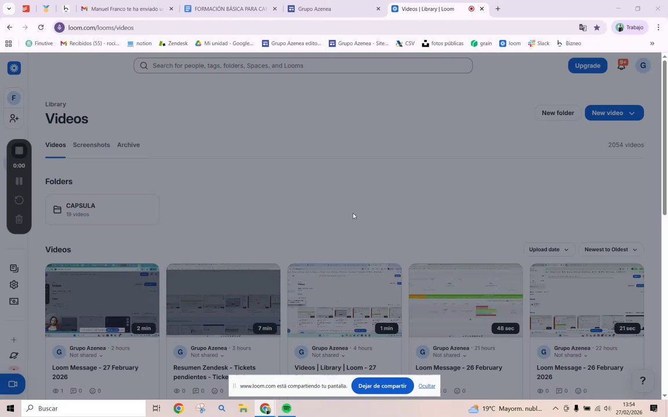
Task: Switch to the Manuel Franco Gmail browser tab
Action: 127,9
